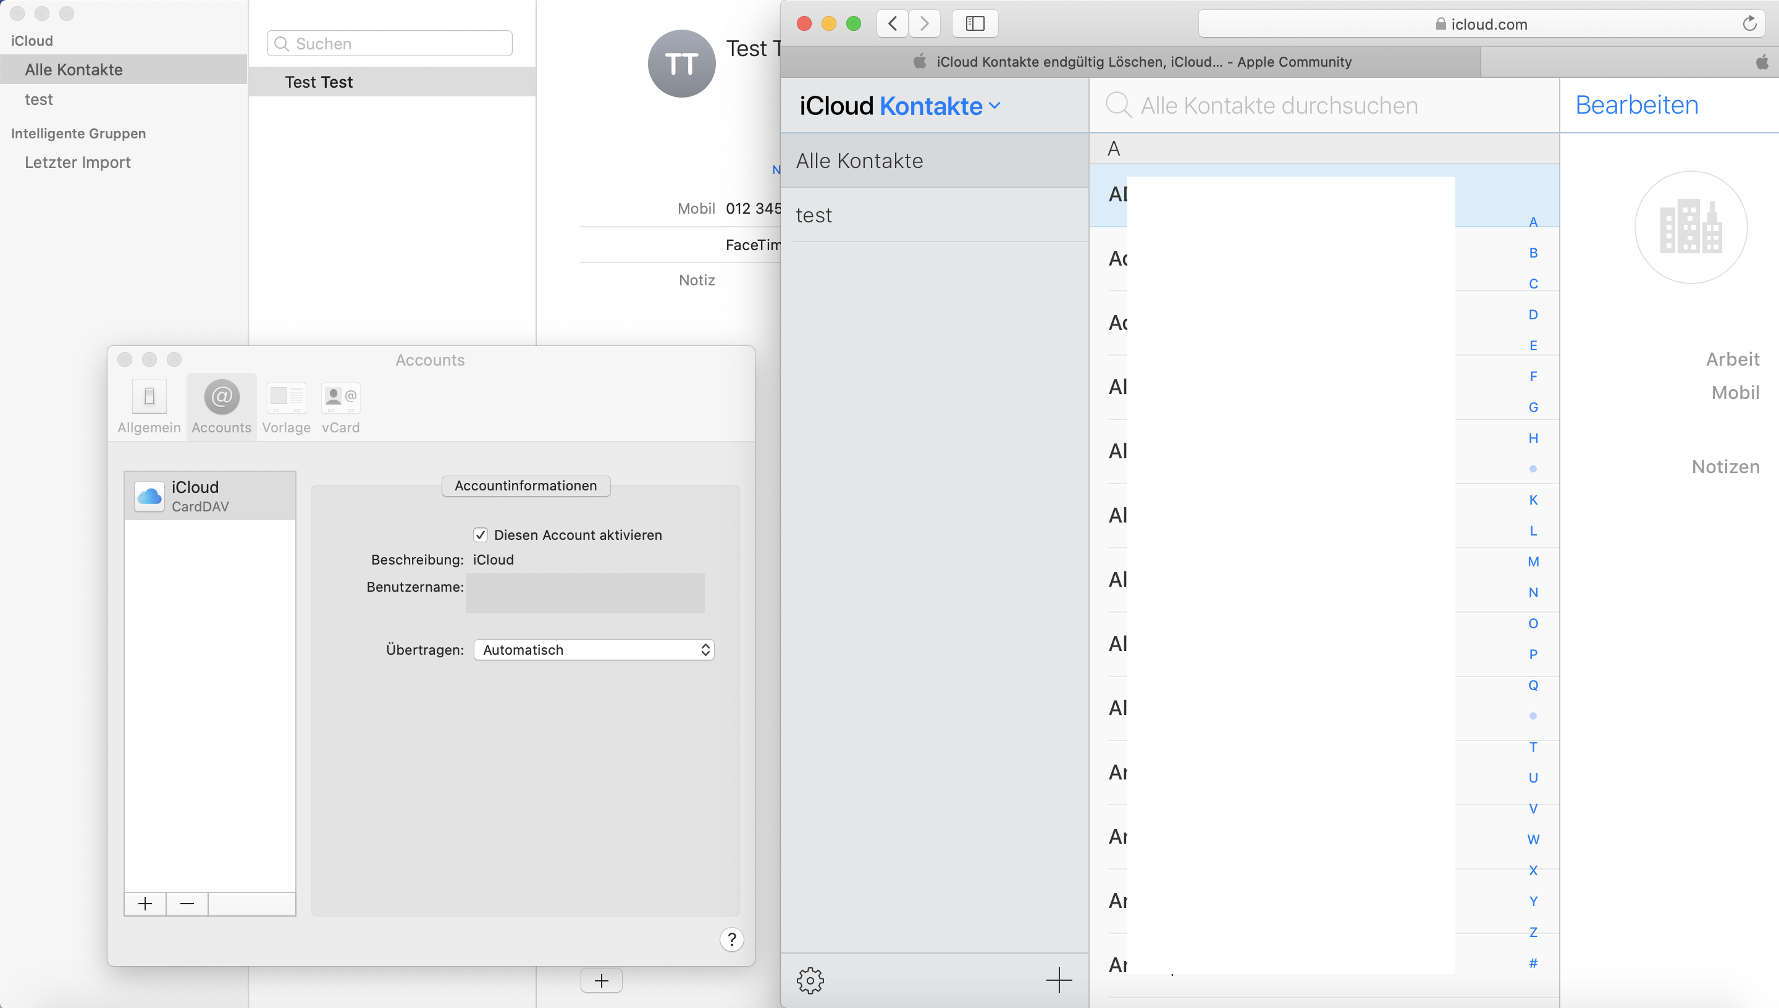Select Accountinformationen tab
Screen dimensions: 1779x1008
click(x=526, y=486)
